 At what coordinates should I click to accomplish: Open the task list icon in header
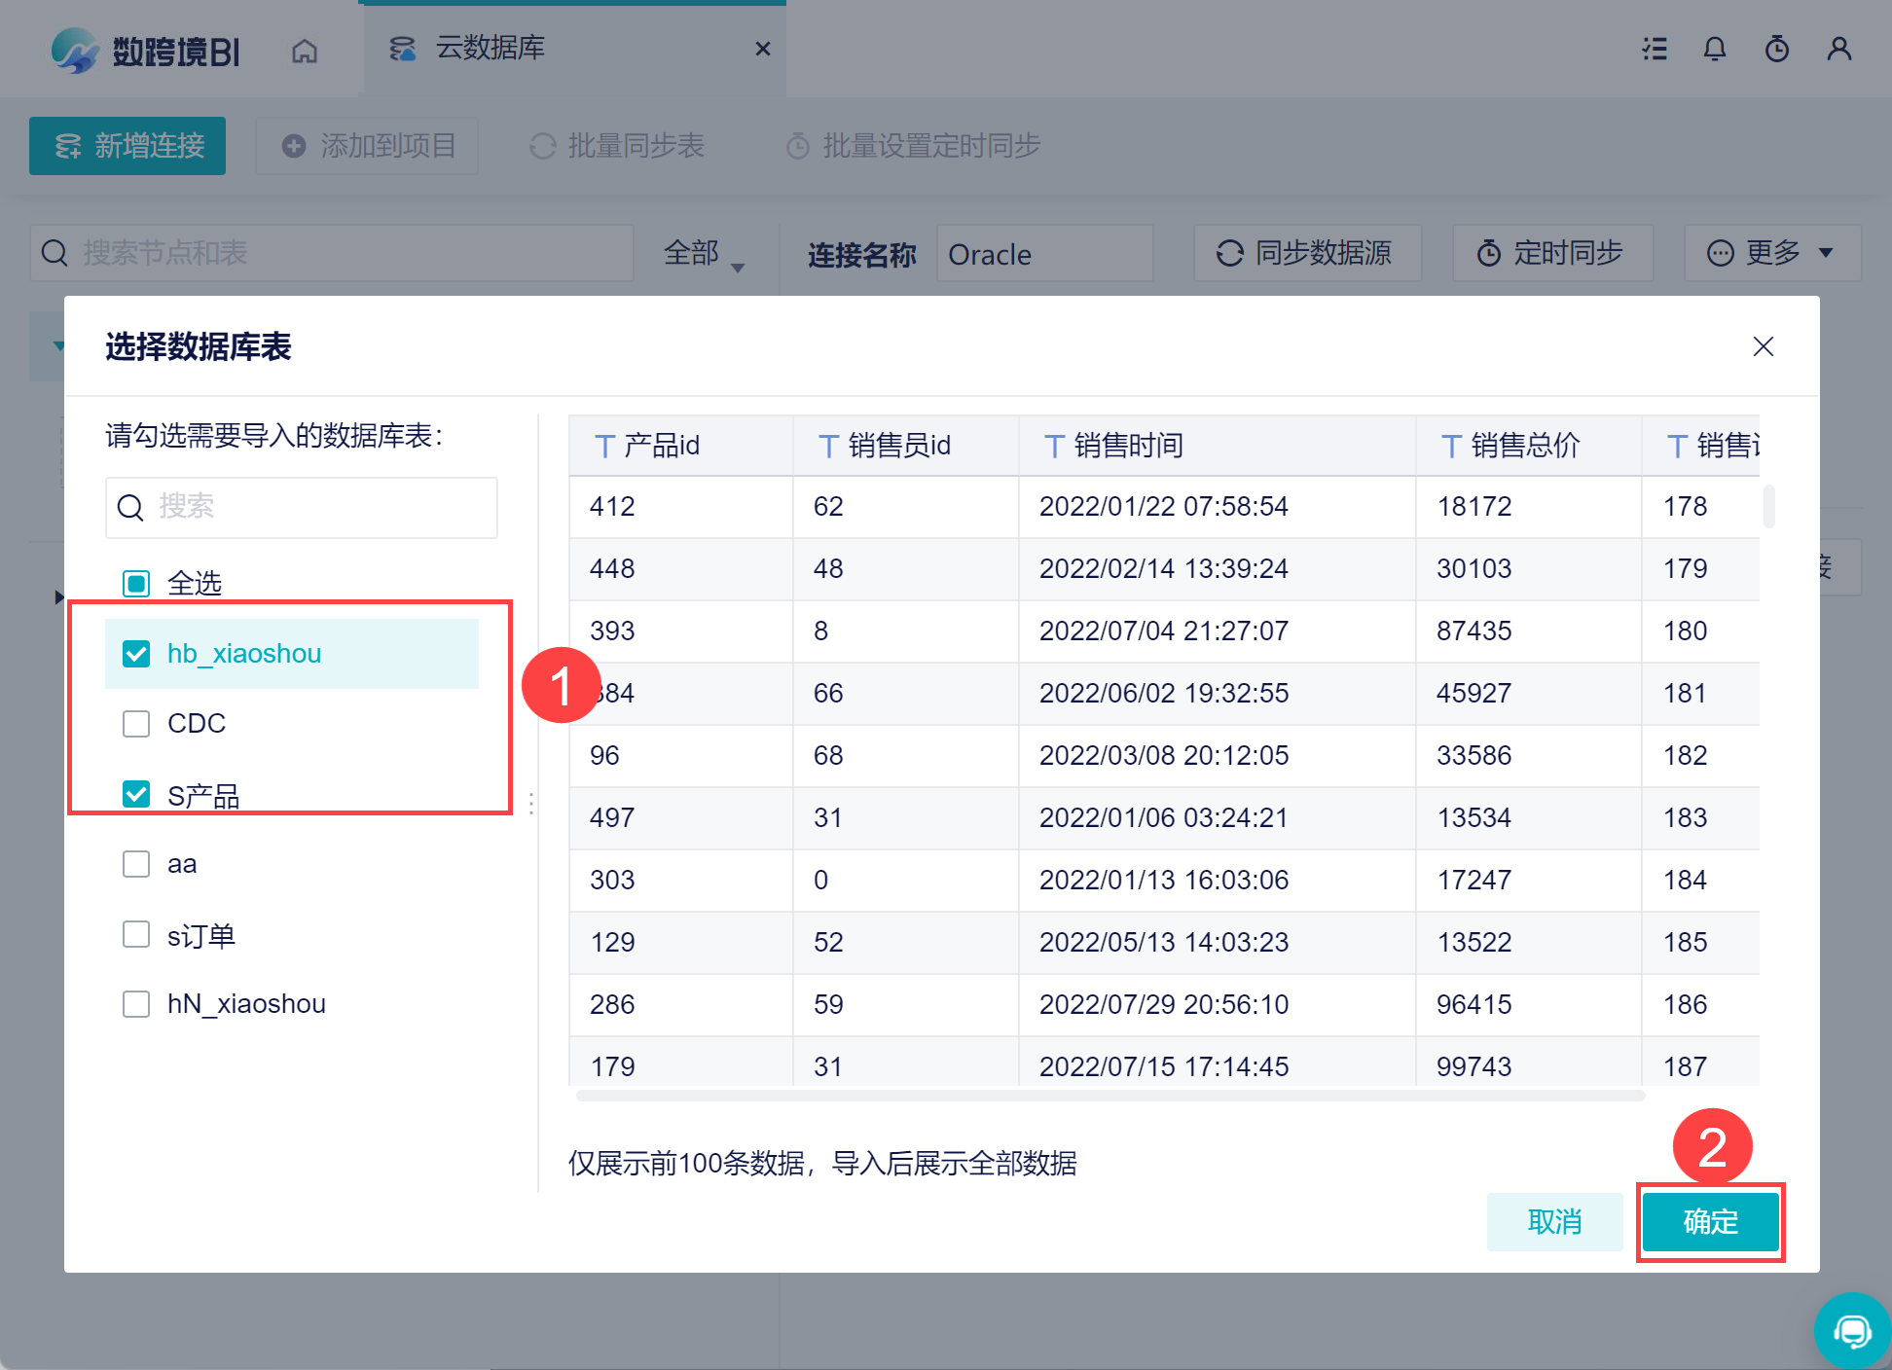coord(1655,49)
